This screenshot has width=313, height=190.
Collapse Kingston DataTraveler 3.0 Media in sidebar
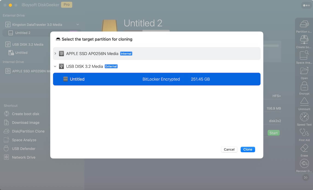point(78,25)
